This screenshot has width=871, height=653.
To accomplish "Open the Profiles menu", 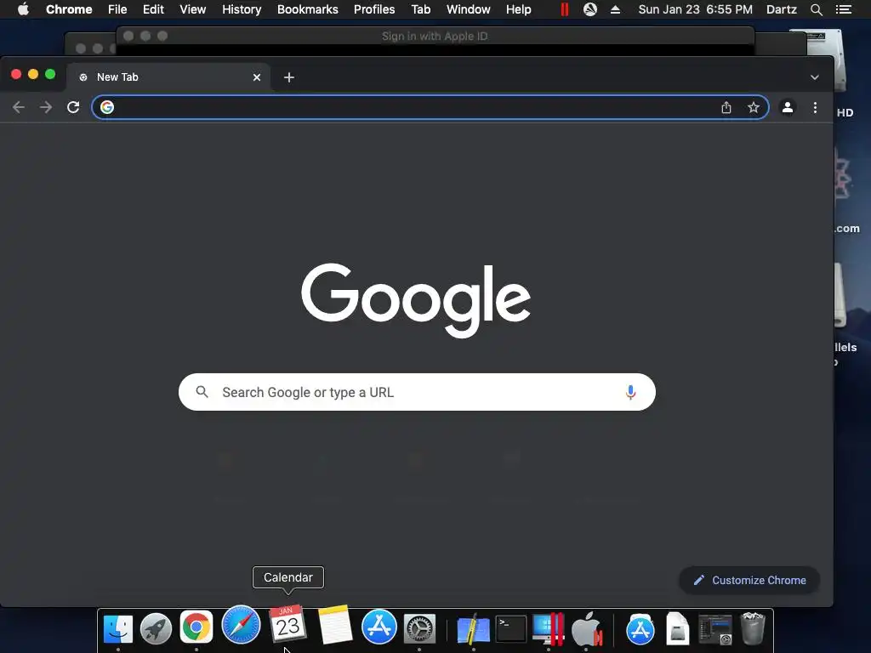I will [374, 9].
